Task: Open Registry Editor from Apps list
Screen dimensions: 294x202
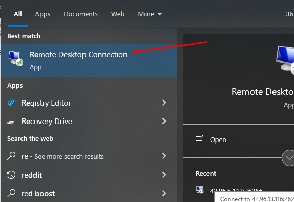Action: [x=46, y=103]
